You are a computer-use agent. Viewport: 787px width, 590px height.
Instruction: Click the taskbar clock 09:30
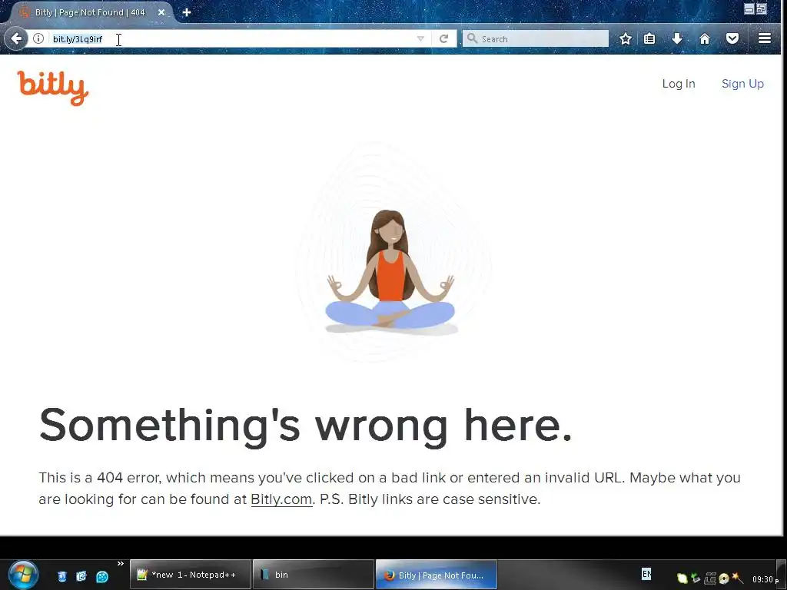pyautogui.click(x=765, y=579)
